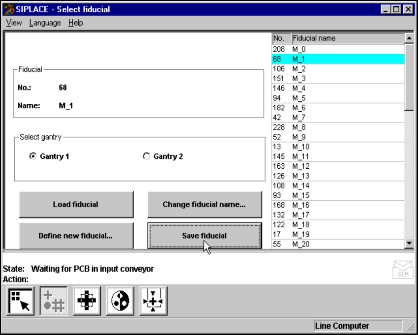The image size is (418, 335).
Task: Select fiducial row 126 M_13
Action: click(338, 176)
